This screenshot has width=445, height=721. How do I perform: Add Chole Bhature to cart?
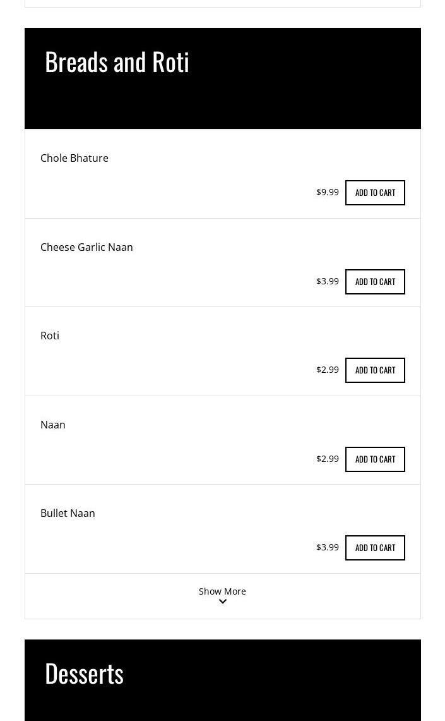pos(375,193)
